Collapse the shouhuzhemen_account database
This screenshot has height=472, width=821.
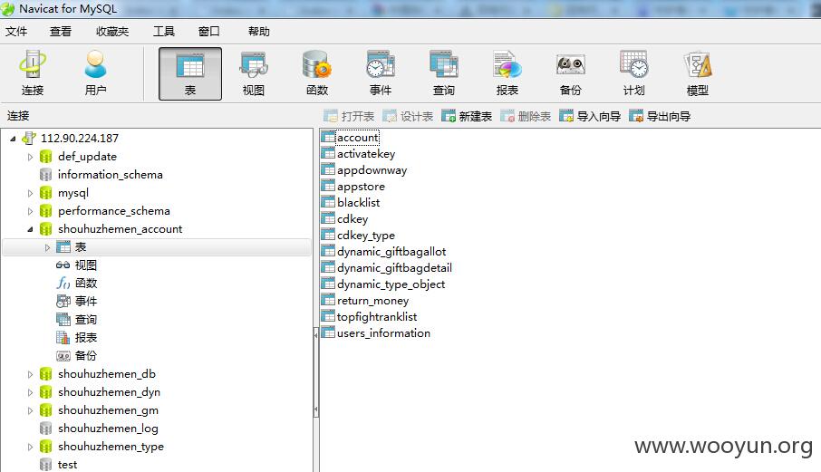point(30,229)
